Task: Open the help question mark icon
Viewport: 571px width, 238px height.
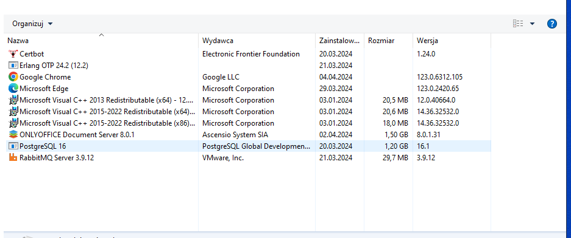Action: click(552, 24)
